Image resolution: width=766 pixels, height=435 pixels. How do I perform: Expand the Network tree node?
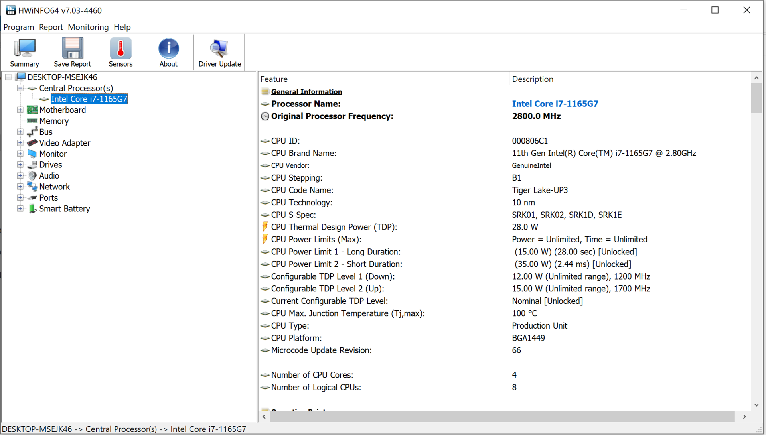coord(20,187)
